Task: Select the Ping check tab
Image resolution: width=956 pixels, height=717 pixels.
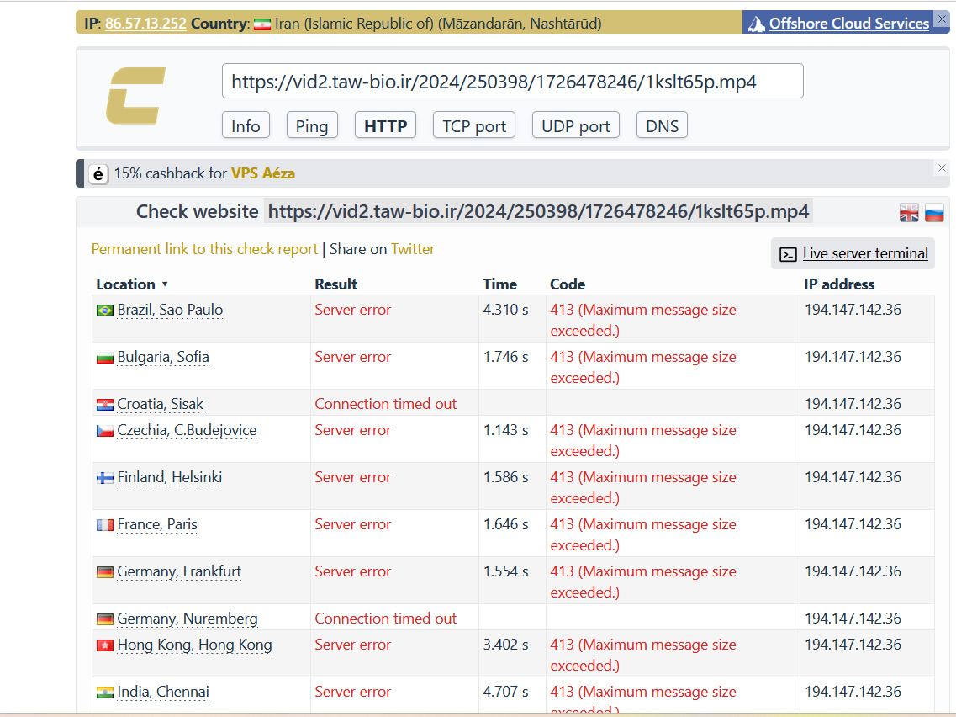Action: [311, 126]
